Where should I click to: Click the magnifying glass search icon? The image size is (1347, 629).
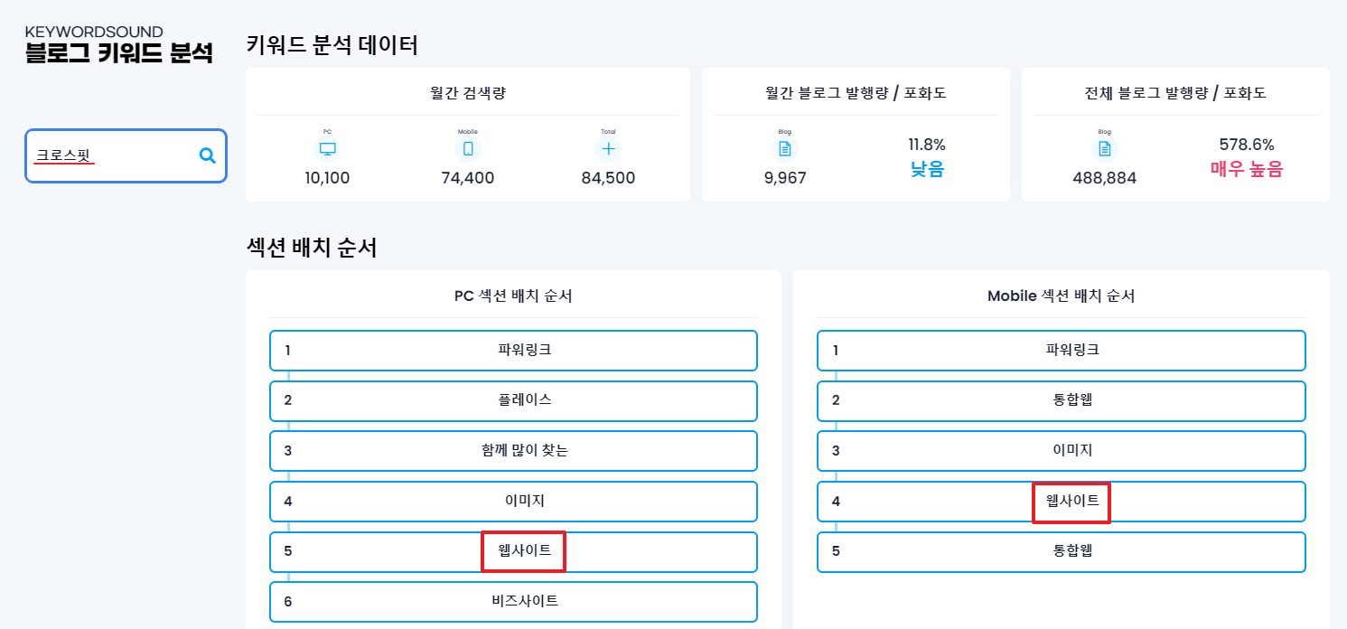coord(207,155)
